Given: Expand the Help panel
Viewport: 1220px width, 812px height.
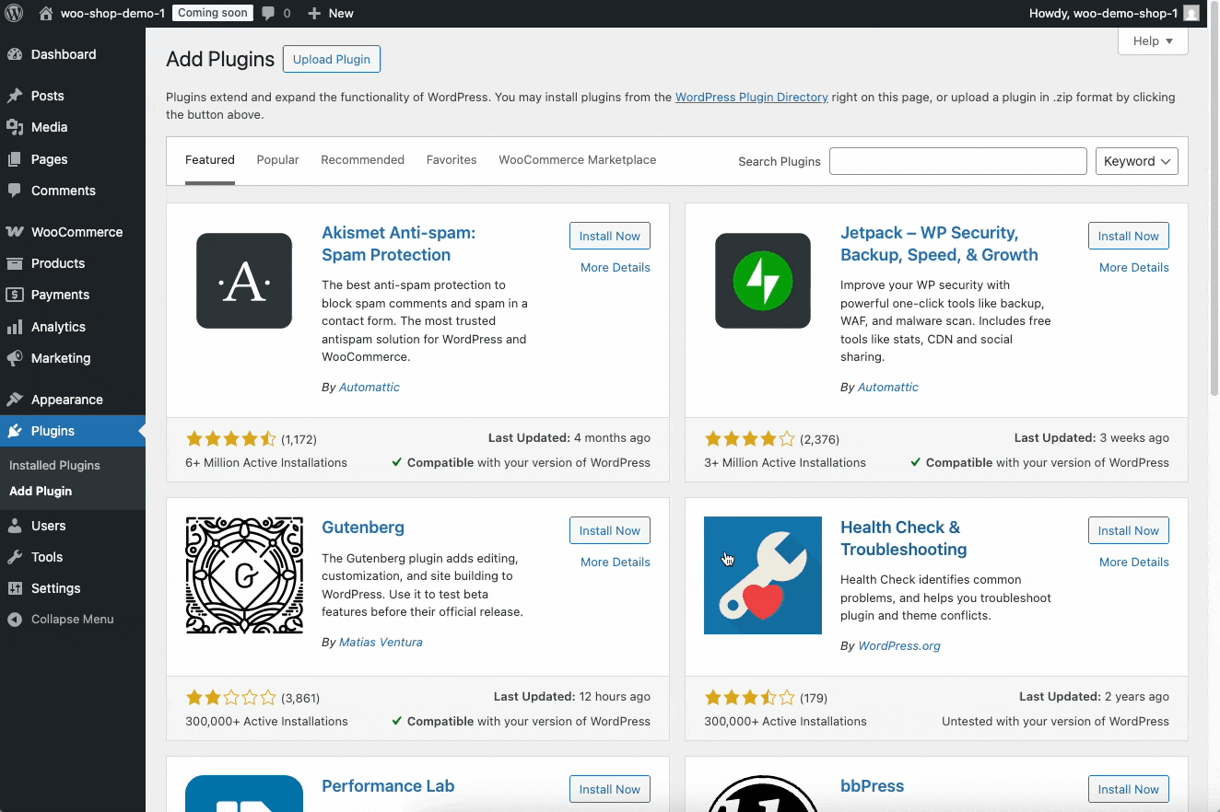Looking at the screenshot, I should coord(1153,41).
